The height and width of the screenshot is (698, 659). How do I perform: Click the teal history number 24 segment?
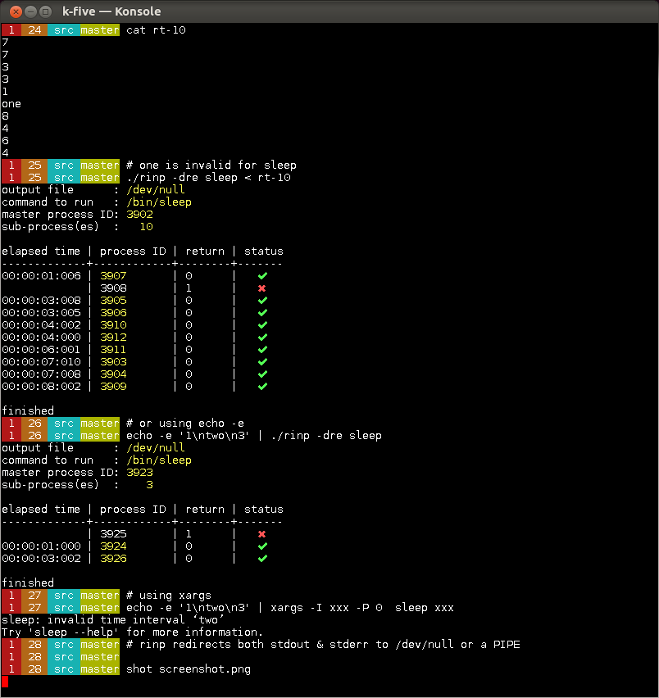(33, 29)
